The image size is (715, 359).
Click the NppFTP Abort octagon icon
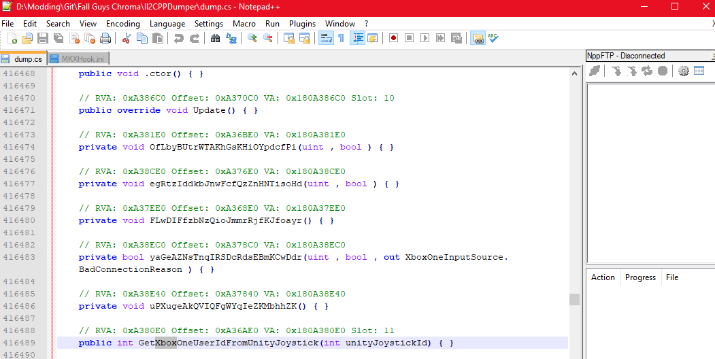click(x=663, y=71)
